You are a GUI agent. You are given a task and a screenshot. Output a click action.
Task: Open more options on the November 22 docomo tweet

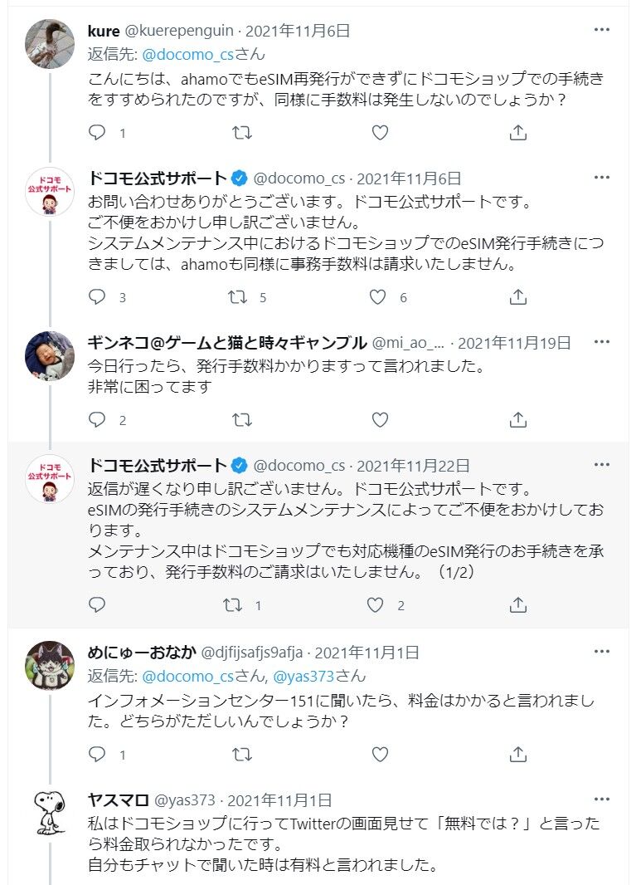click(x=602, y=465)
